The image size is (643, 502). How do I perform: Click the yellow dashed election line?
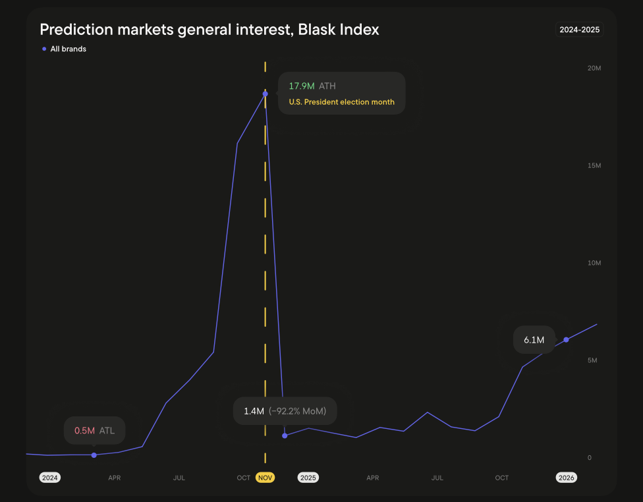coord(266,264)
